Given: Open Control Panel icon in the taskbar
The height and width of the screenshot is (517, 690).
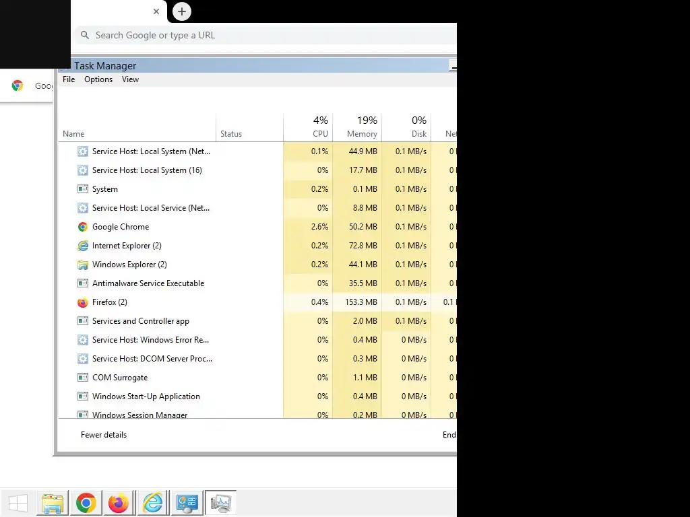Looking at the screenshot, I should (187, 502).
